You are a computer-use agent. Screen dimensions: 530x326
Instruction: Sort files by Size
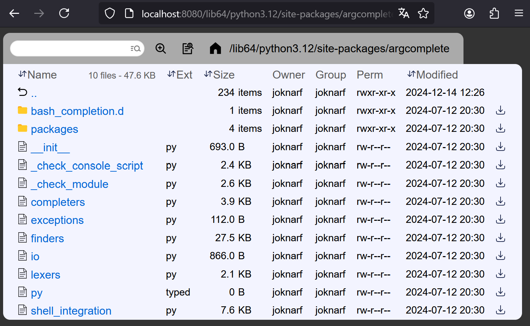[x=219, y=75]
